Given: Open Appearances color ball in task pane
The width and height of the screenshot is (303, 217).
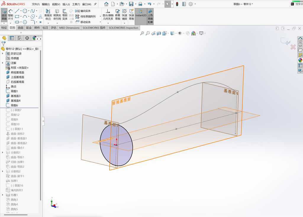Looking at the screenshot, I should click(x=300, y=60).
